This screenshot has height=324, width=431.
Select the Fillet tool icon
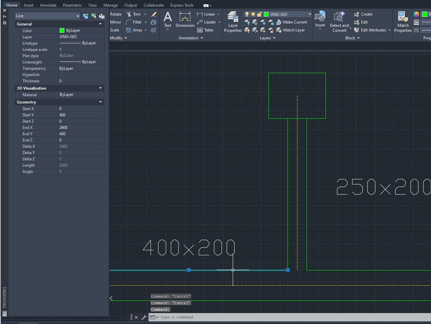[129, 22]
